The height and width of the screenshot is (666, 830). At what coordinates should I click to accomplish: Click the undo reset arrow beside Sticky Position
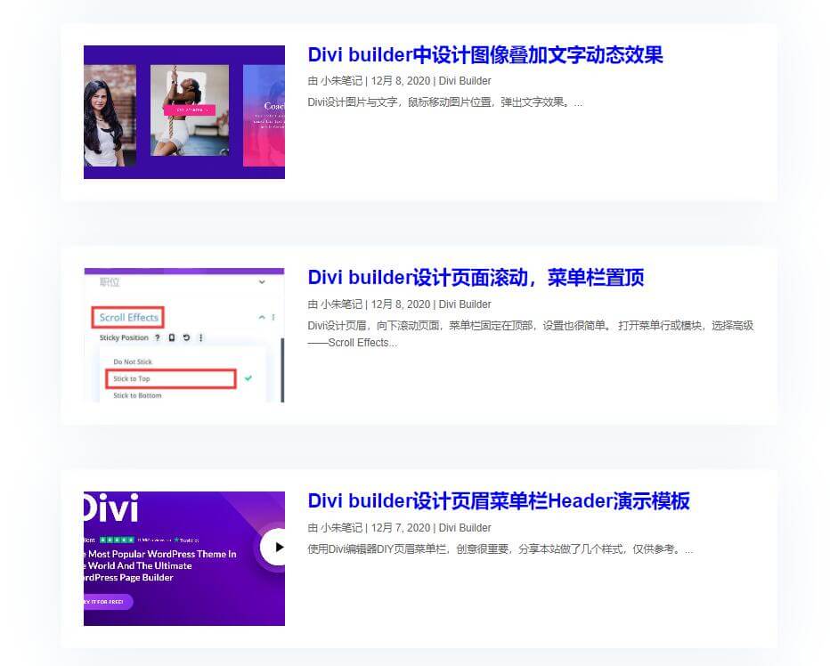coord(186,338)
